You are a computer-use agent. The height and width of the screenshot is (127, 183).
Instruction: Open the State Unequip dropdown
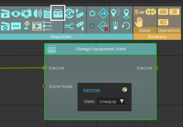click(x=111, y=101)
